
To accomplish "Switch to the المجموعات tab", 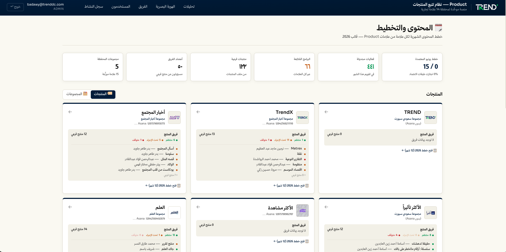I will (77, 94).
